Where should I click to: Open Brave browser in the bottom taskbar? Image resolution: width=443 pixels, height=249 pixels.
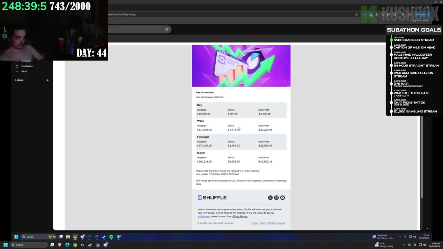[60, 245]
